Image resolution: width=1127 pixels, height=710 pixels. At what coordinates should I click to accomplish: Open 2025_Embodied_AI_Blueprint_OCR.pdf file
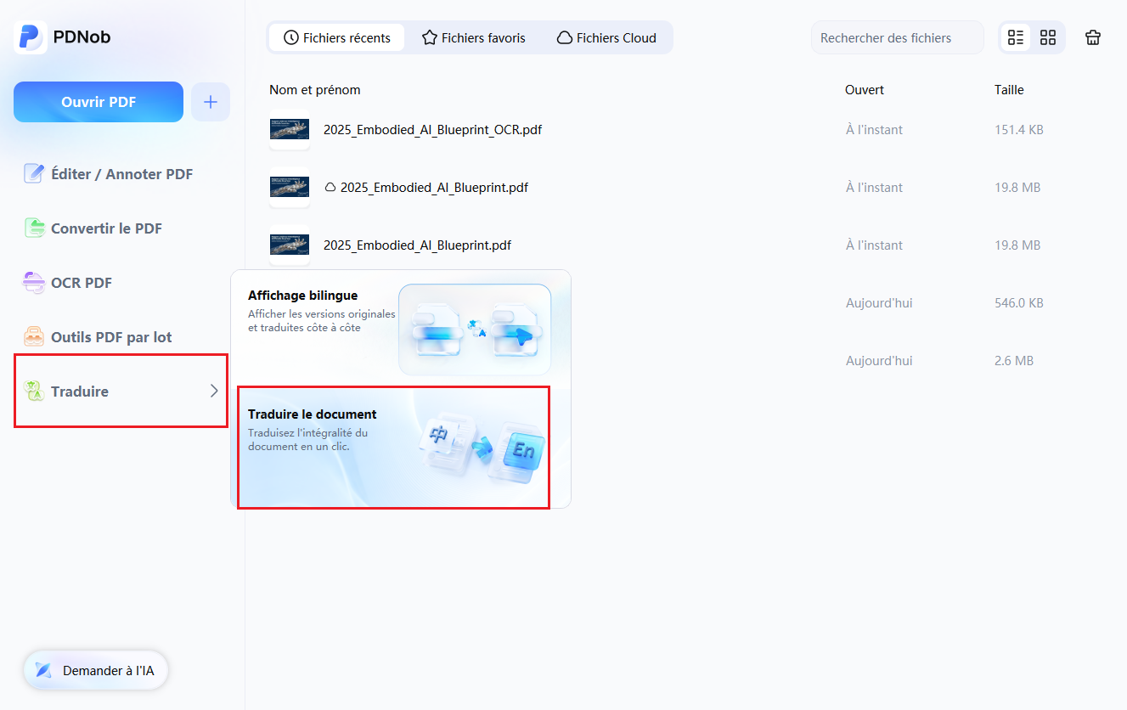432,130
